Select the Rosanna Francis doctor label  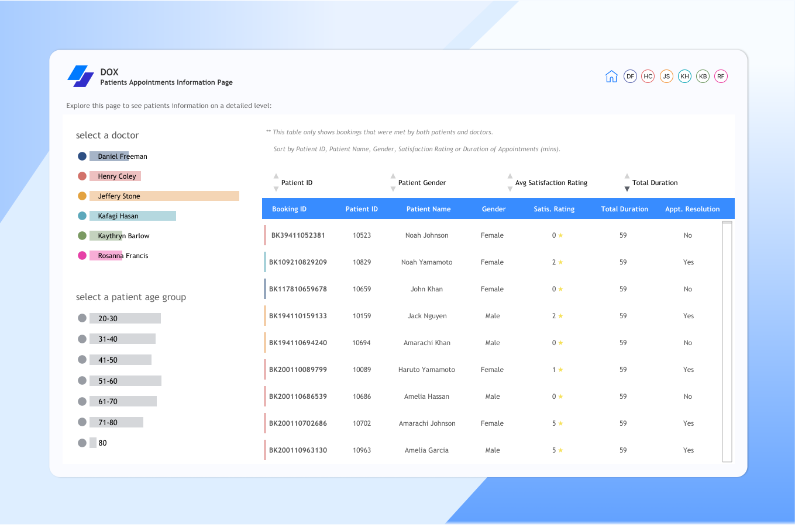pyautogui.click(x=123, y=256)
